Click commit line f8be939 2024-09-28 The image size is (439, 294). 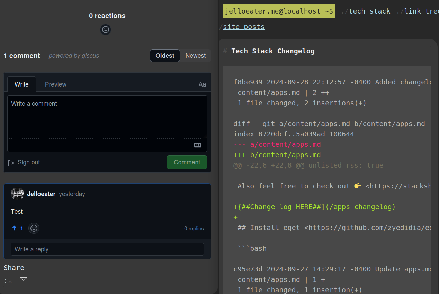tap(332, 82)
